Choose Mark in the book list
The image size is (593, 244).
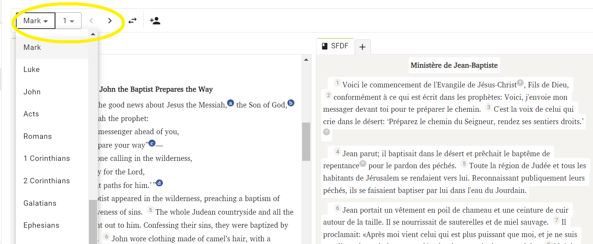point(52,48)
